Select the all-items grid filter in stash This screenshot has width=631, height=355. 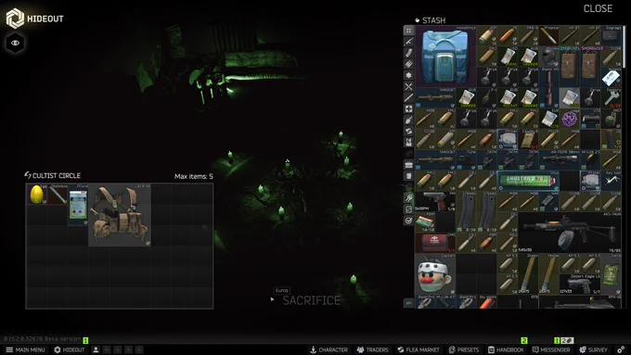tap(408, 31)
